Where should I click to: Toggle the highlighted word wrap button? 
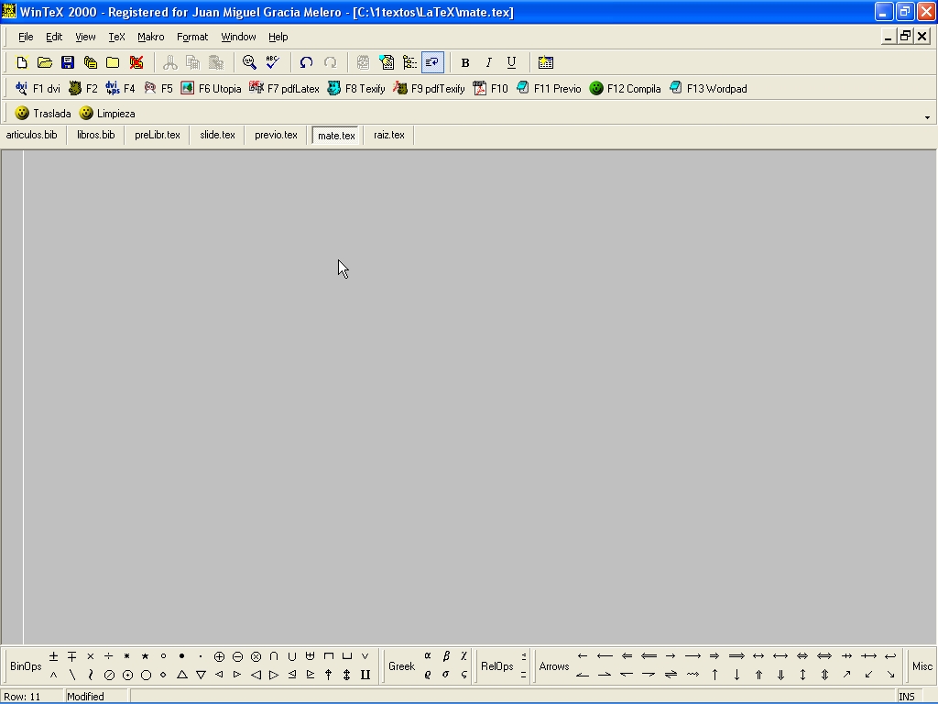point(432,62)
